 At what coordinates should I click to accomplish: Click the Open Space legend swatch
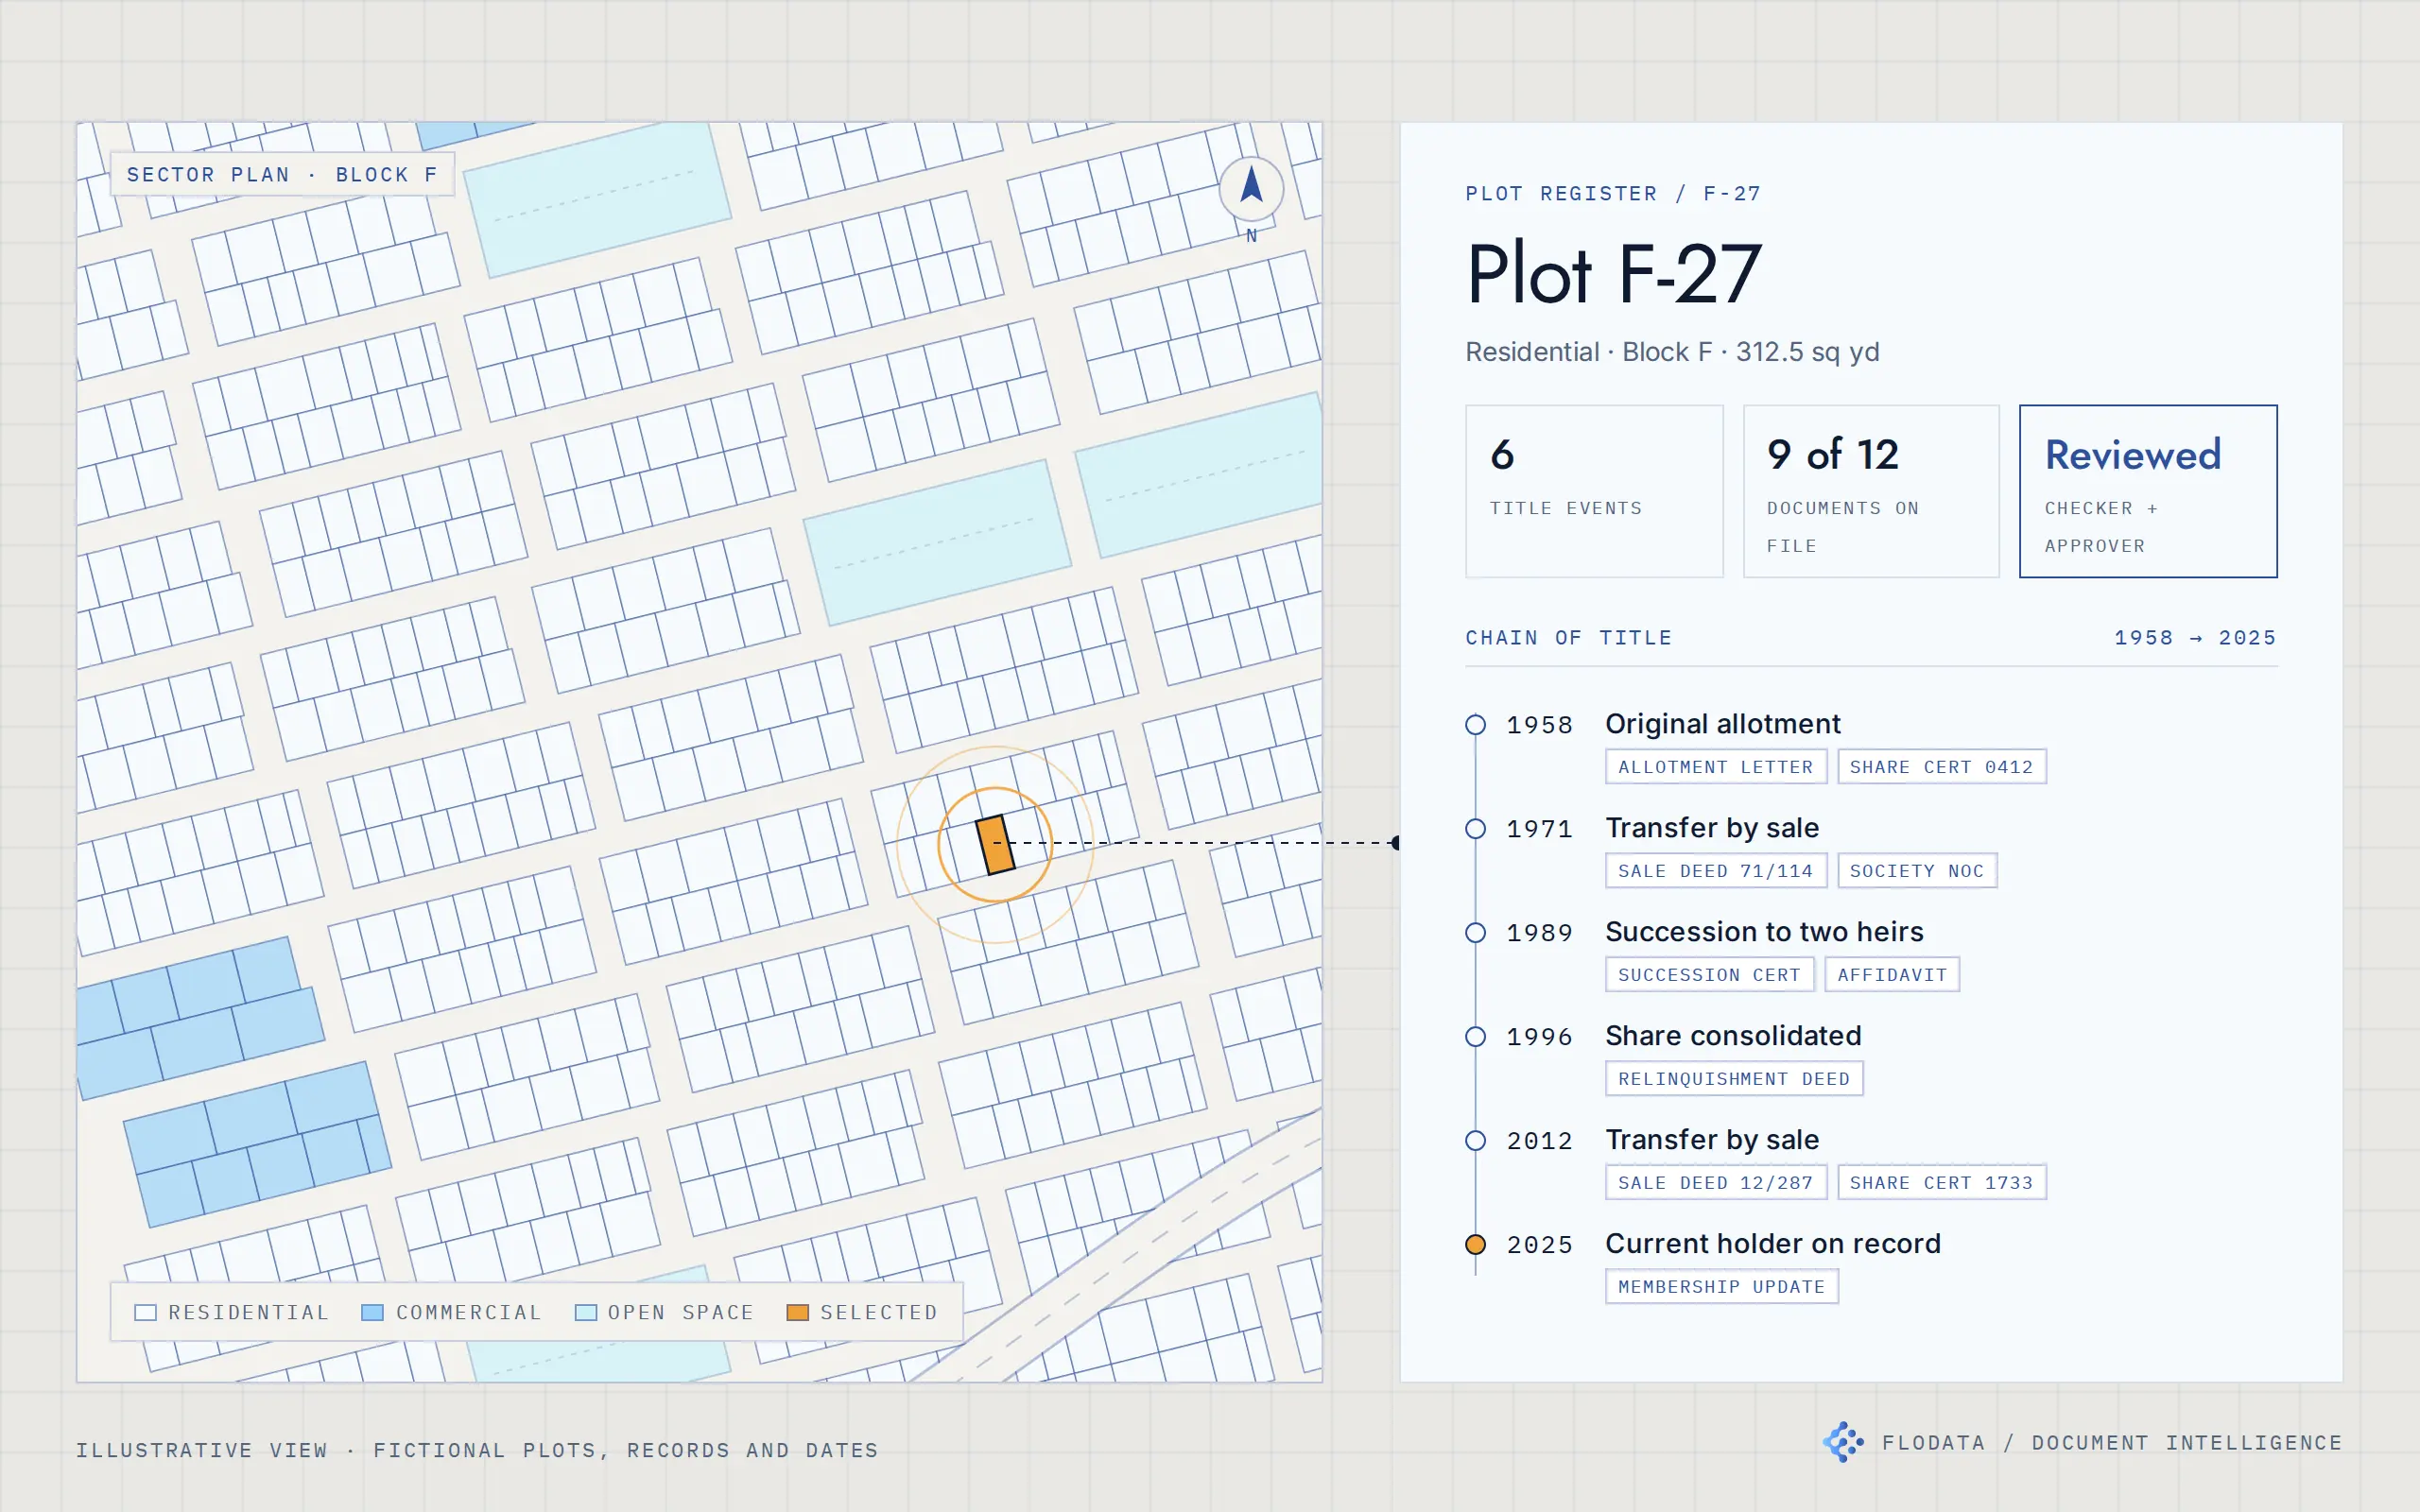(x=586, y=1312)
